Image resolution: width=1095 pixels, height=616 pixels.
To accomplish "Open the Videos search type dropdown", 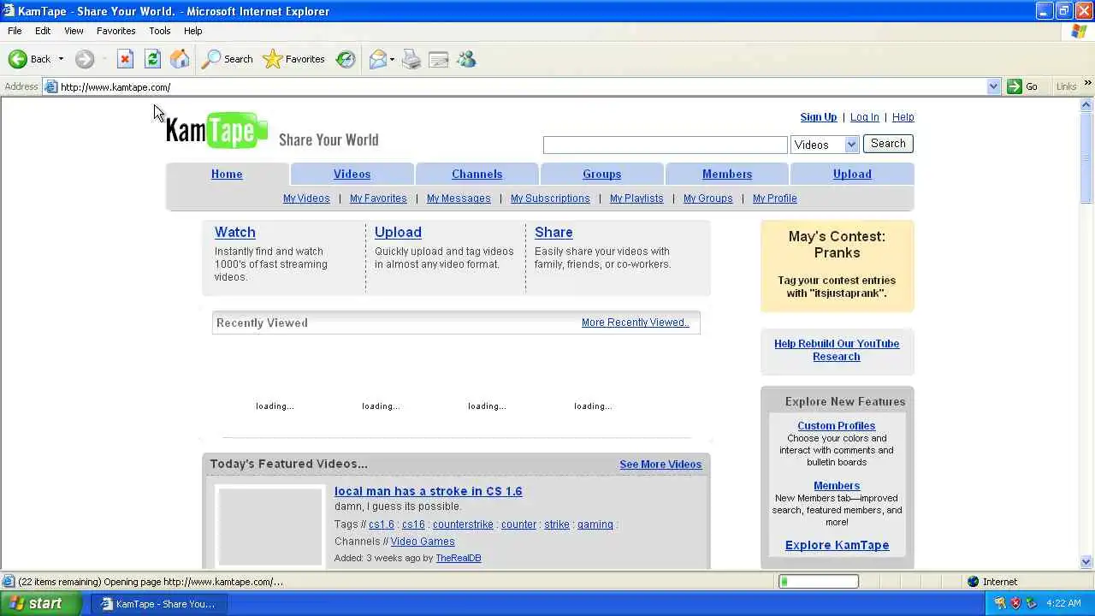I will [x=825, y=145].
